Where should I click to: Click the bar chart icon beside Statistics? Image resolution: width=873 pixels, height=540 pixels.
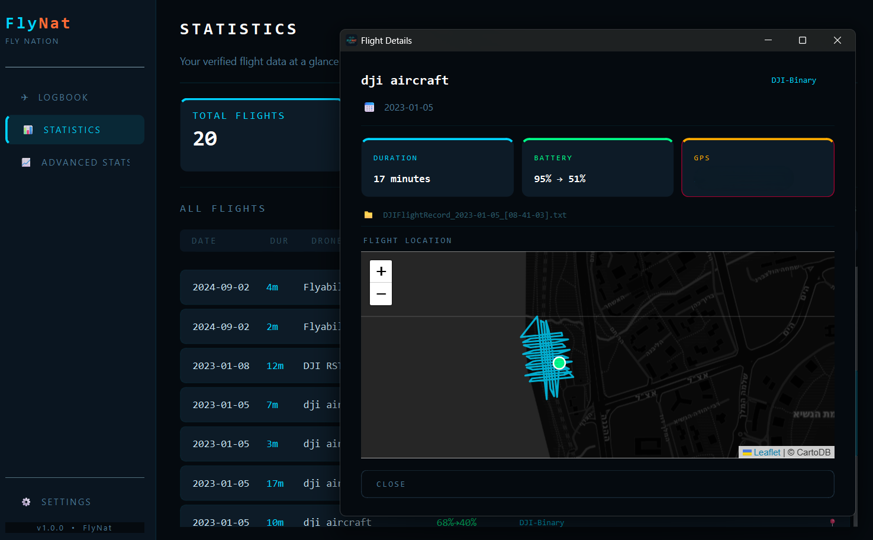click(x=28, y=130)
